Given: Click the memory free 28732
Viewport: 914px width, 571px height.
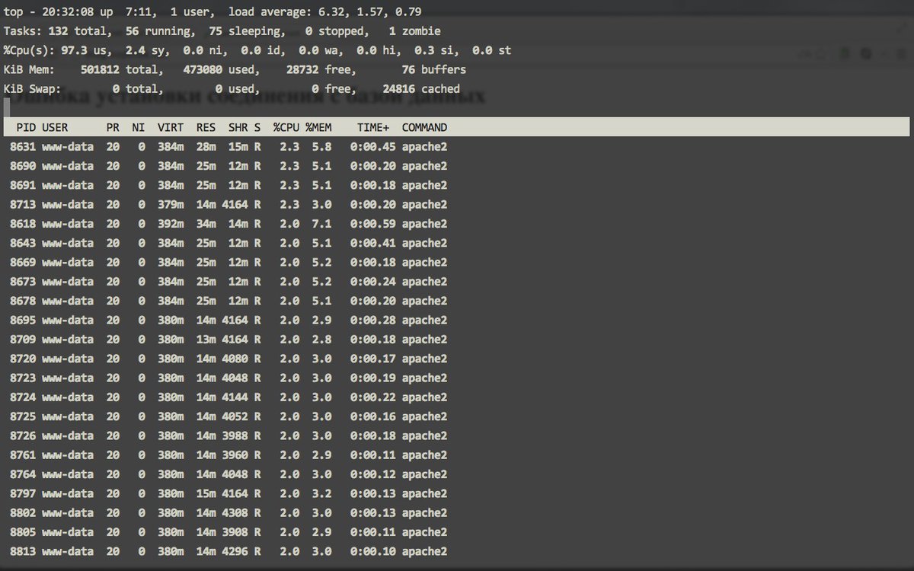Looking at the screenshot, I should click(x=302, y=69).
